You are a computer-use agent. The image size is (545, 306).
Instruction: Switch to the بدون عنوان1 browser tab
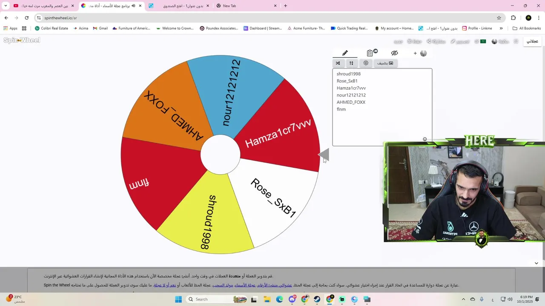pos(178,6)
